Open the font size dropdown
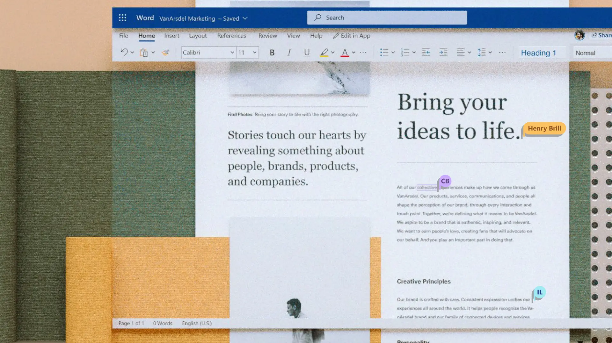612x343 pixels. 254,52
